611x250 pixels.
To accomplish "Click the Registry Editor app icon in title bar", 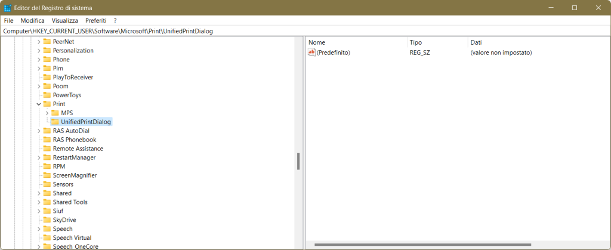I will (x=7, y=8).
